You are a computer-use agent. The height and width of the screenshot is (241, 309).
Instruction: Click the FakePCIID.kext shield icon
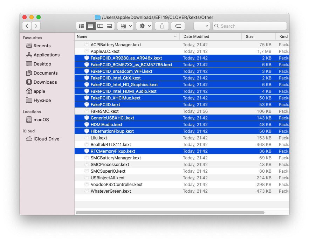[x=87, y=105]
